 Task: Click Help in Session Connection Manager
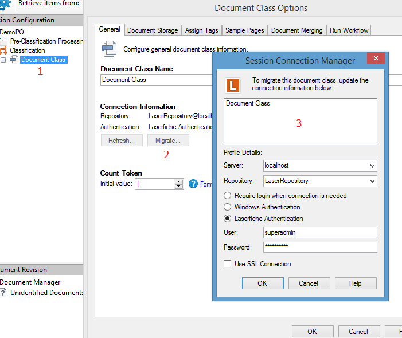click(356, 283)
